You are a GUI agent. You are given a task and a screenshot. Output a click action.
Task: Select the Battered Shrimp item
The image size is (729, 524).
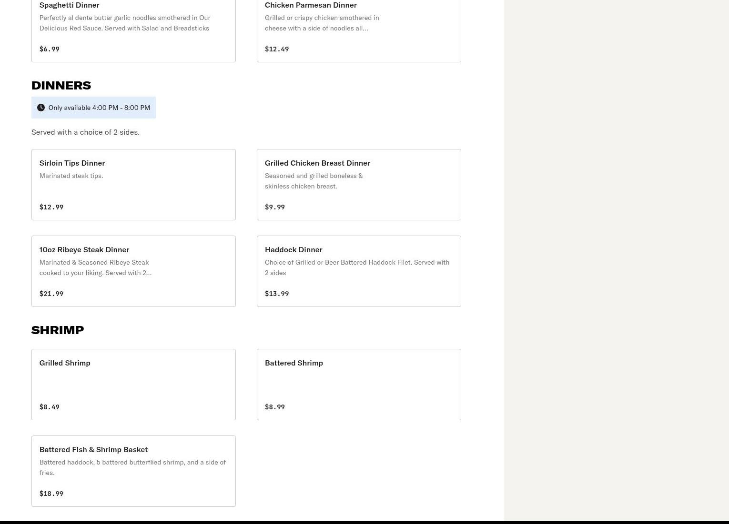tap(358, 385)
